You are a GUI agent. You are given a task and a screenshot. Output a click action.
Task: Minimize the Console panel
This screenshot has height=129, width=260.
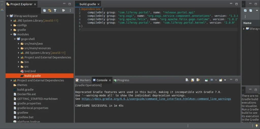pos(231,80)
